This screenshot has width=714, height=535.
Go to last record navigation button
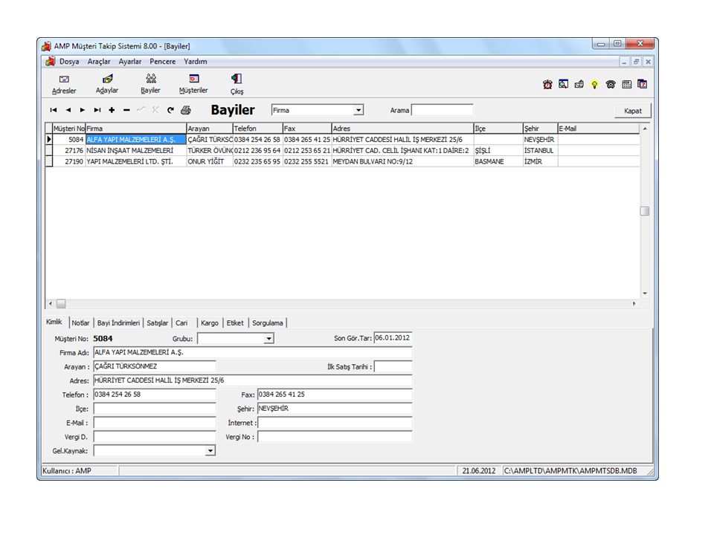point(97,110)
